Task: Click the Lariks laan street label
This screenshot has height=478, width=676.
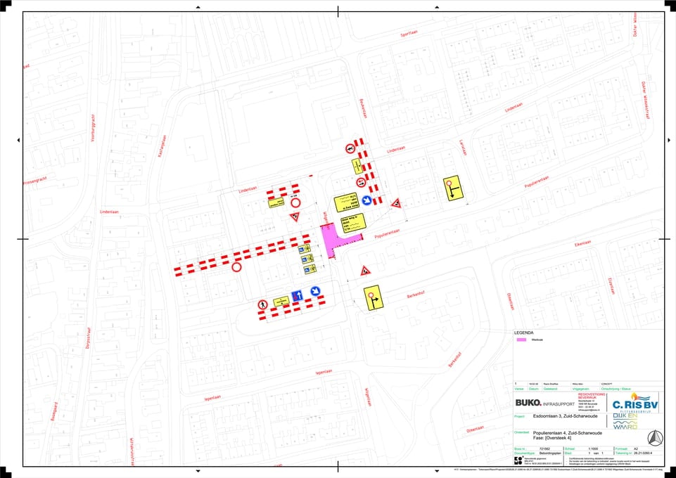Action: 462,148
